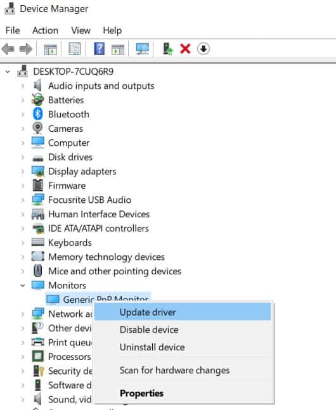Click the Audio inputs speaker icon
The height and width of the screenshot is (410, 336).
(37, 86)
